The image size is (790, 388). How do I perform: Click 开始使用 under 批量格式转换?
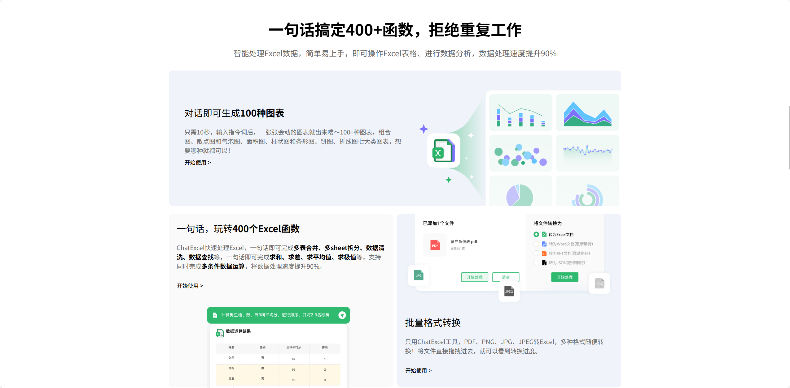click(x=418, y=370)
